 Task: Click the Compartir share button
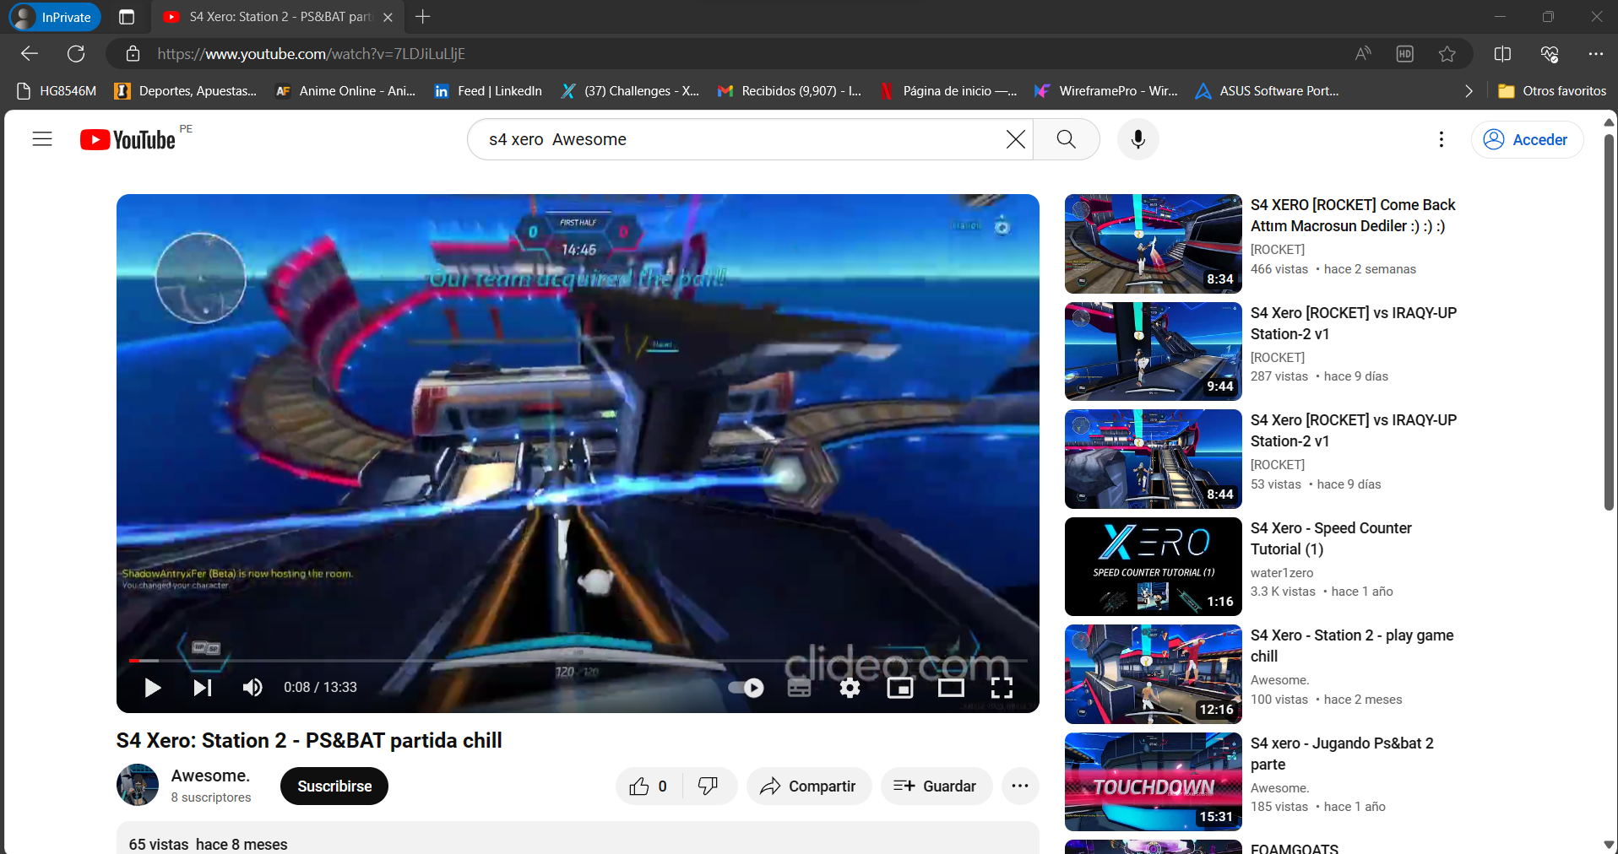pos(808,786)
